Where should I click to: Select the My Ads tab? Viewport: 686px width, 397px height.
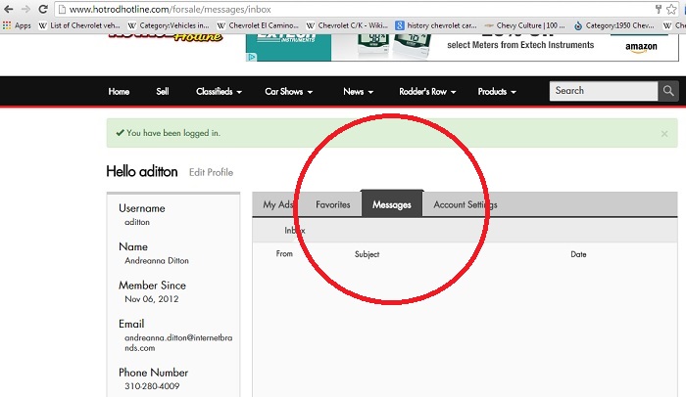point(278,204)
